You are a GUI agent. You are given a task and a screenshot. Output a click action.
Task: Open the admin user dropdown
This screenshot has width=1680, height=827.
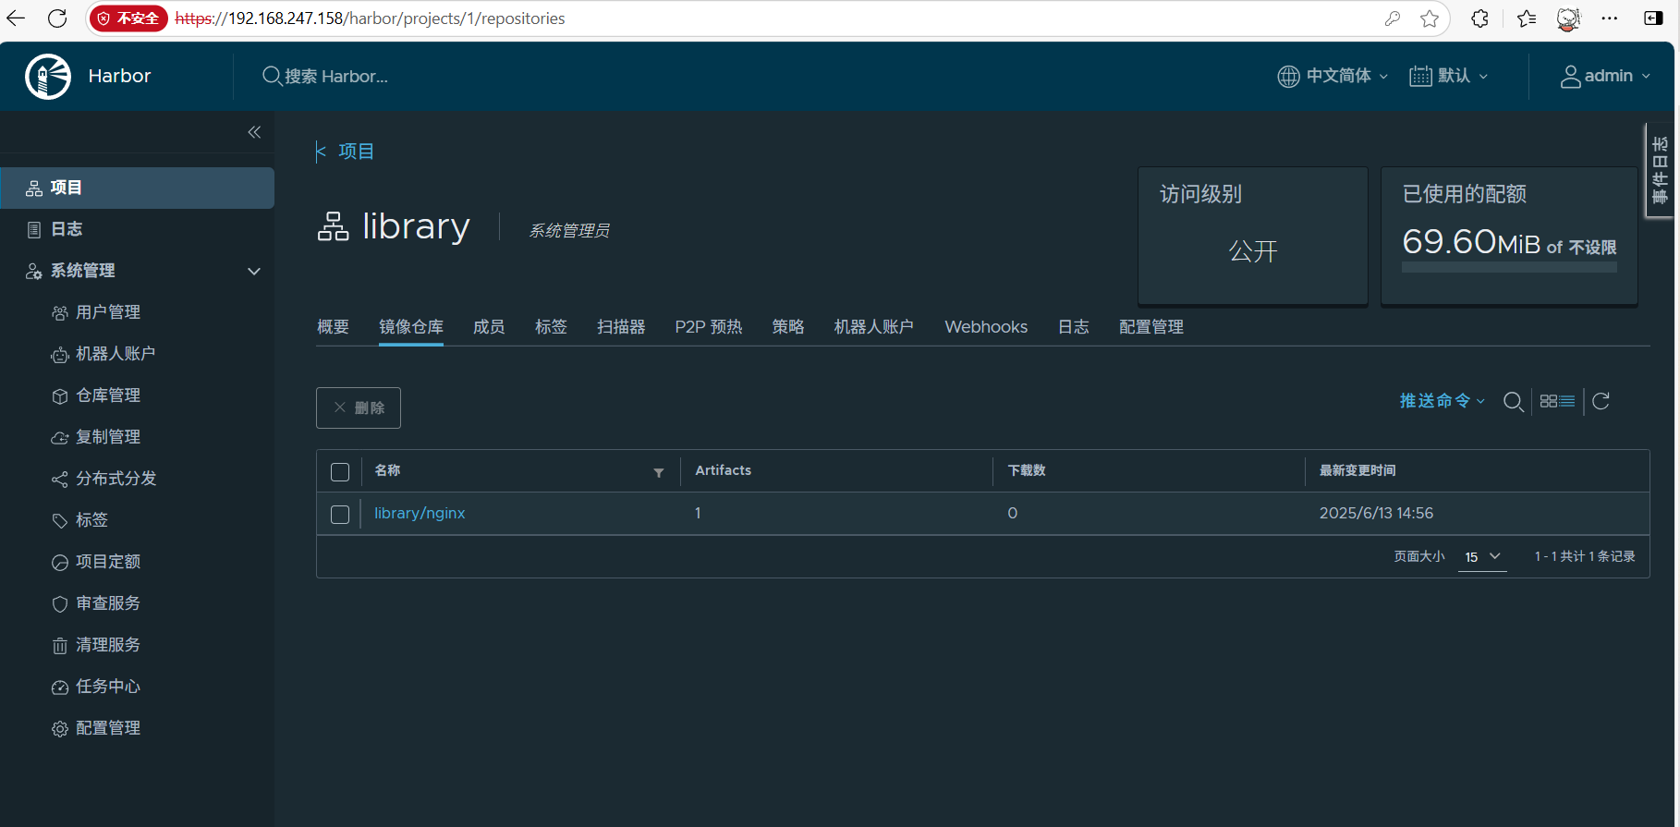1605,76
